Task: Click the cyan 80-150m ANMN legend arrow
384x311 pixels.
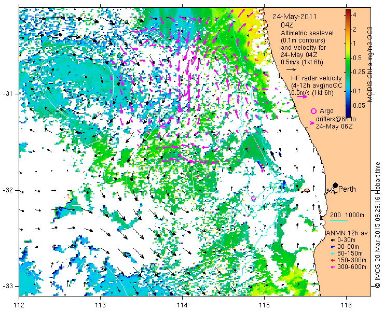Action: click(333, 253)
